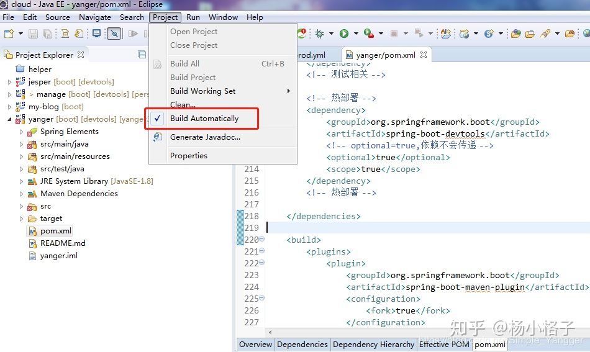Collapse all in Project Explorer
Screen dimensions: 590x352
tap(142, 55)
